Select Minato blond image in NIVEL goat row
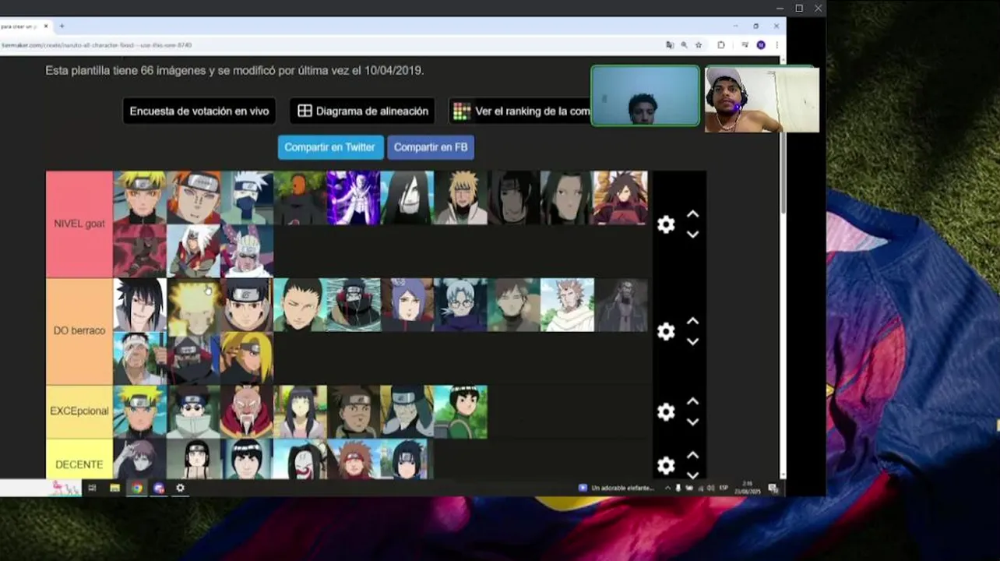1000x561 pixels. point(461,198)
